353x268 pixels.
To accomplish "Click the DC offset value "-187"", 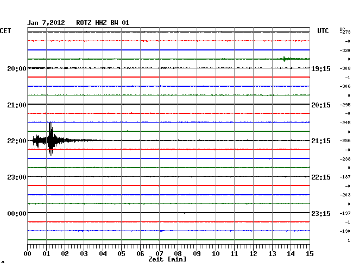I will tap(345, 177).
